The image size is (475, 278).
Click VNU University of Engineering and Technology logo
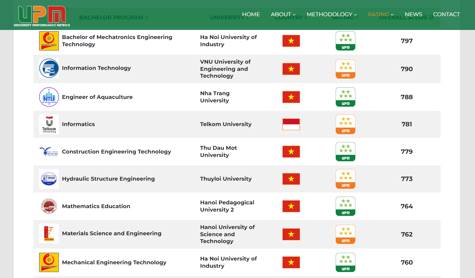pos(49,68)
